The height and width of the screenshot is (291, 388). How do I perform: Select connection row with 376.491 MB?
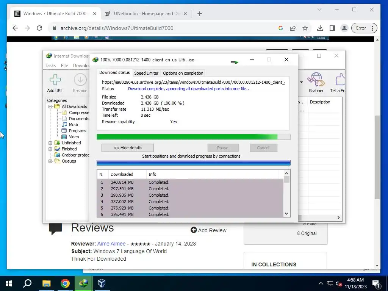pos(190,214)
